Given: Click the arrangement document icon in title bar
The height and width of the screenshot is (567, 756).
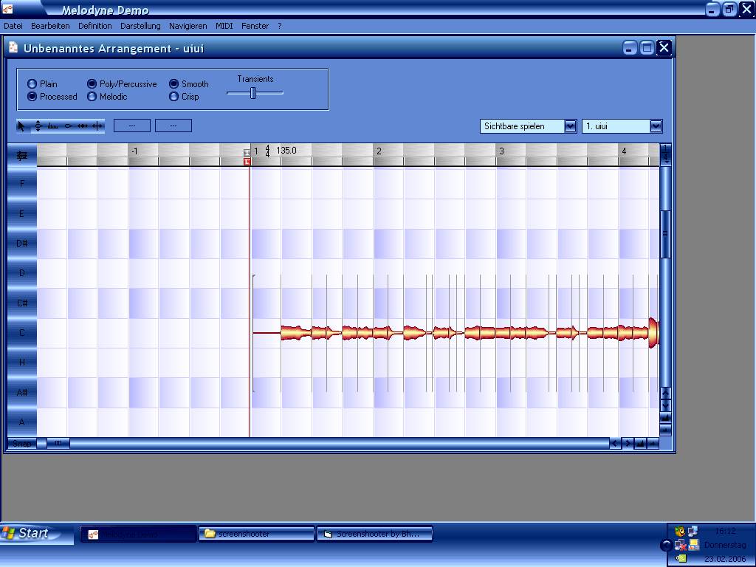Looking at the screenshot, I should tap(13, 47).
